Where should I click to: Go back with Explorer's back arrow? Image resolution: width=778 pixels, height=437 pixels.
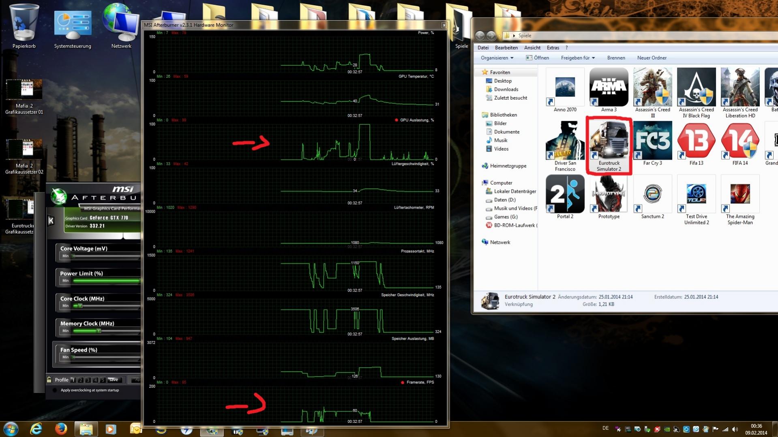480,36
